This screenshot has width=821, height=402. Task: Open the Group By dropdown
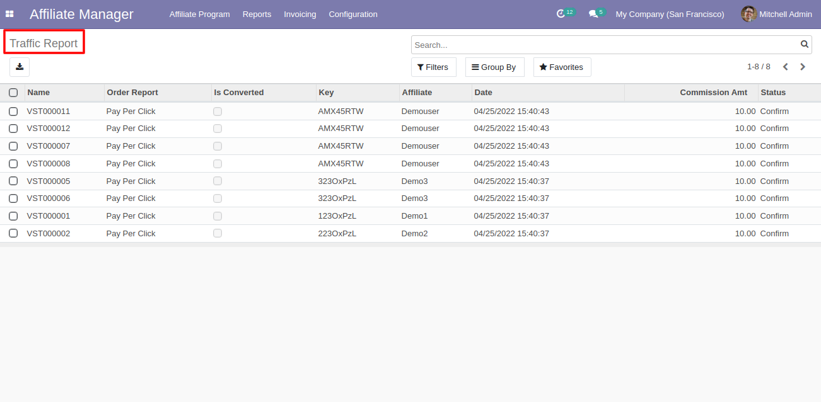(x=494, y=67)
